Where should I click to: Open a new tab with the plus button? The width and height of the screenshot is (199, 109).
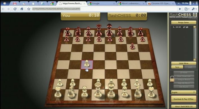[178, 4]
